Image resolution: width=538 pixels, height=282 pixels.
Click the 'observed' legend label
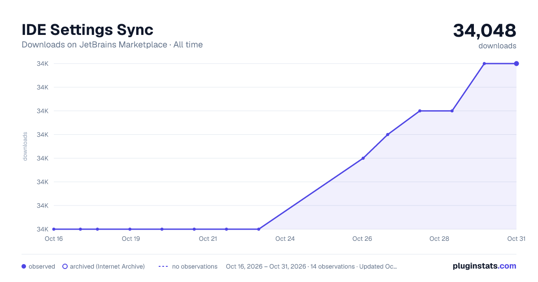42,266
